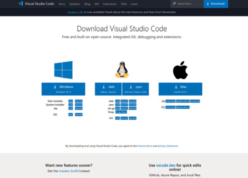Download the Mac build button
The width and height of the screenshot is (248, 178).
pyautogui.click(x=180, y=89)
